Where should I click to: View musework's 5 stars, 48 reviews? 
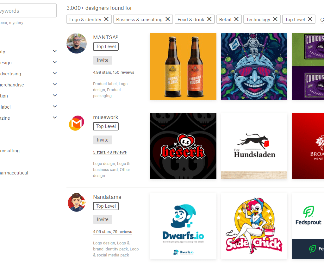pos(110,152)
